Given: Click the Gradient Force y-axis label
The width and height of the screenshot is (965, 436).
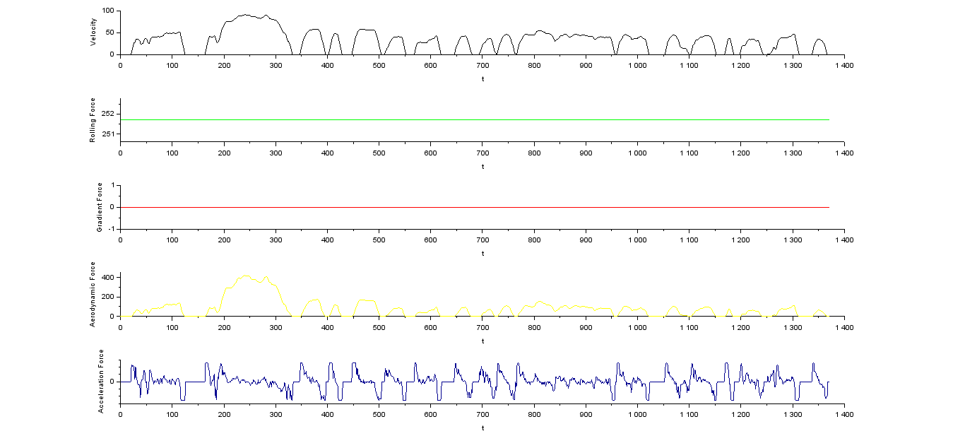Looking at the screenshot, I should click(x=100, y=207).
